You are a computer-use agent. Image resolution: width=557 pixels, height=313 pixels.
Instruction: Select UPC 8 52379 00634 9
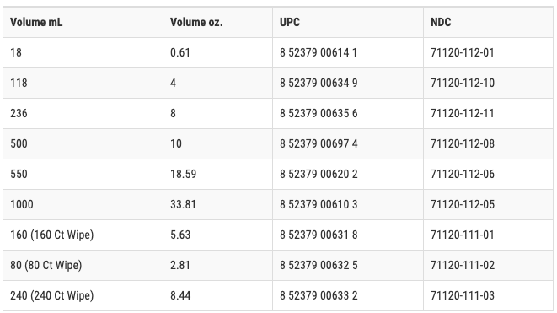pyautogui.click(x=348, y=83)
